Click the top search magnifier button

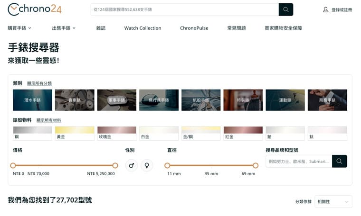click(x=285, y=9)
